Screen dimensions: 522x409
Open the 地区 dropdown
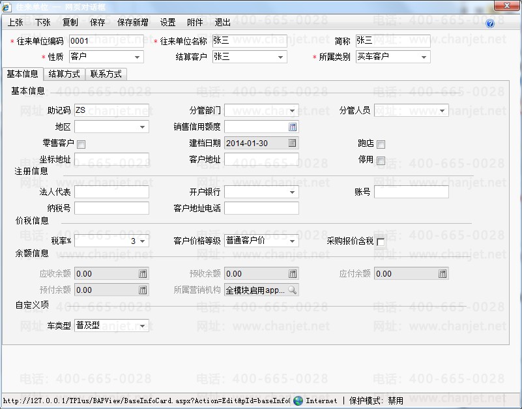click(x=142, y=127)
